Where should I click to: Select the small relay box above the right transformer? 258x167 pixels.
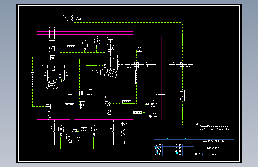[105, 67]
